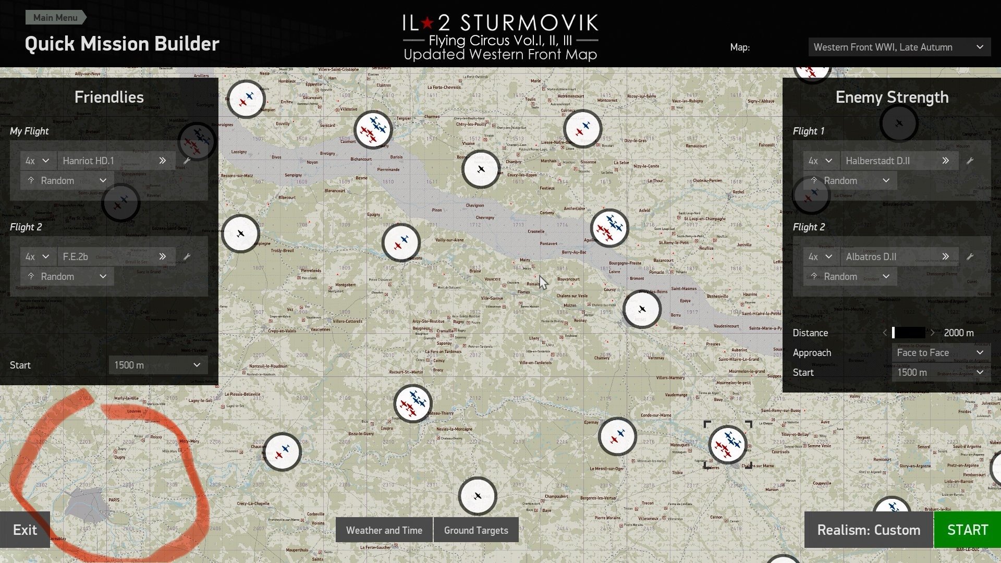Screen dimensions: 1001x563
Task: Open the Weather and Time tab
Action: pyautogui.click(x=384, y=530)
